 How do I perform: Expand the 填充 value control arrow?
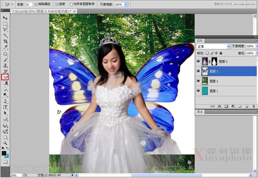click(257, 53)
